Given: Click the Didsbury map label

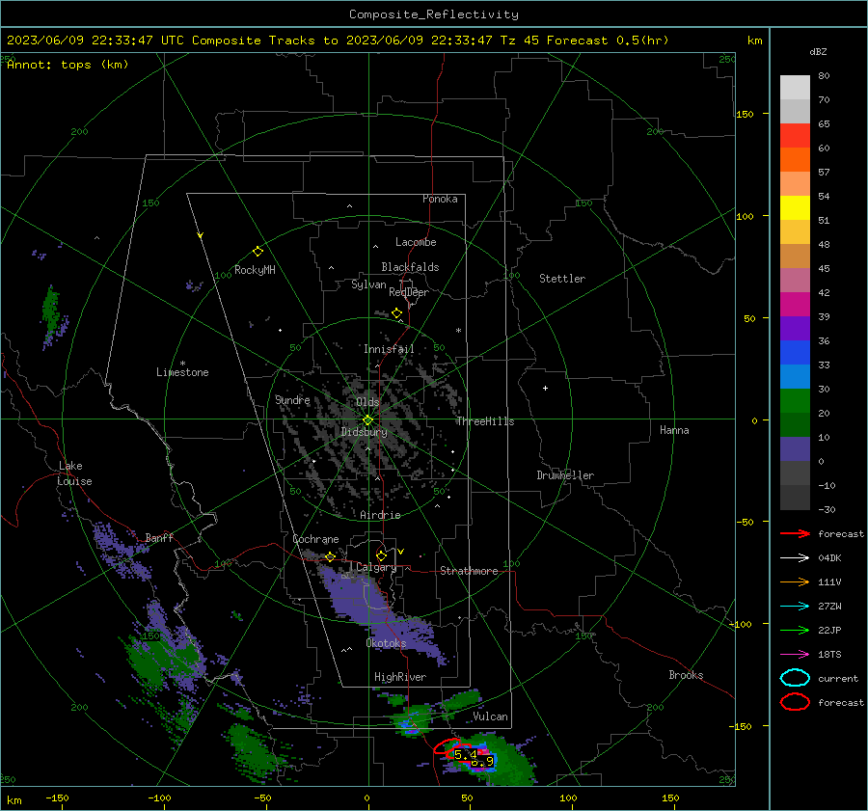Looking at the screenshot, I should pyautogui.click(x=364, y=432).
